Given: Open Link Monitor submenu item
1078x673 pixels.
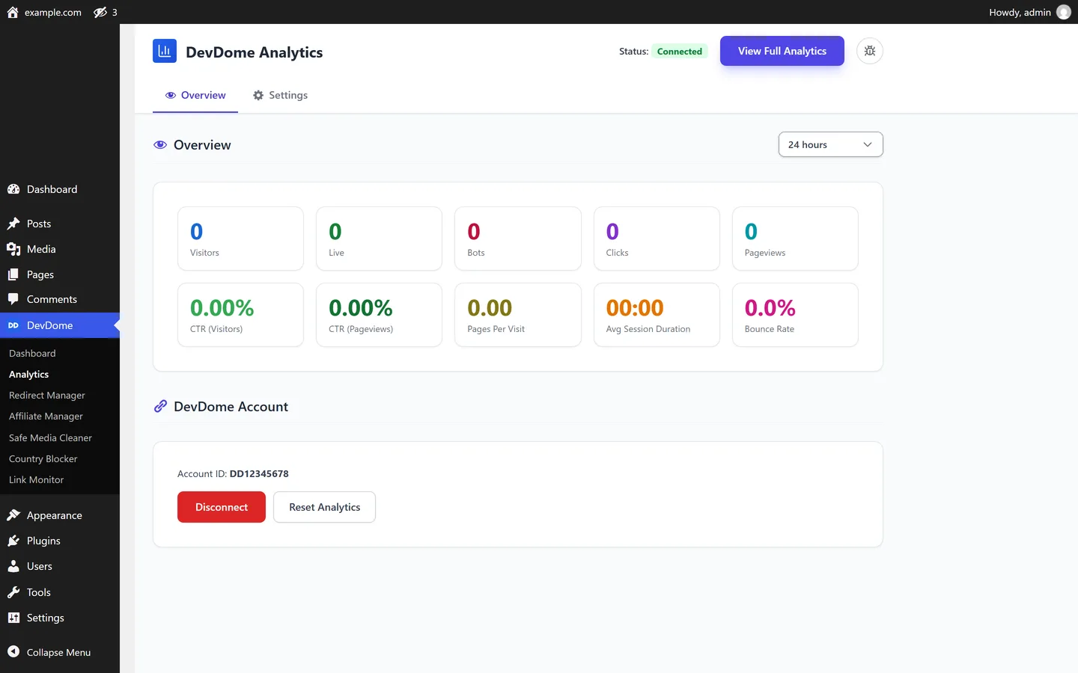Looking at the screenshot, I should click(36, 479).
